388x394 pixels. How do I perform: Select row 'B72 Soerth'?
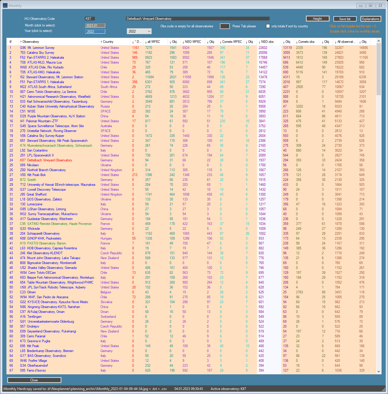click(191, 180)
